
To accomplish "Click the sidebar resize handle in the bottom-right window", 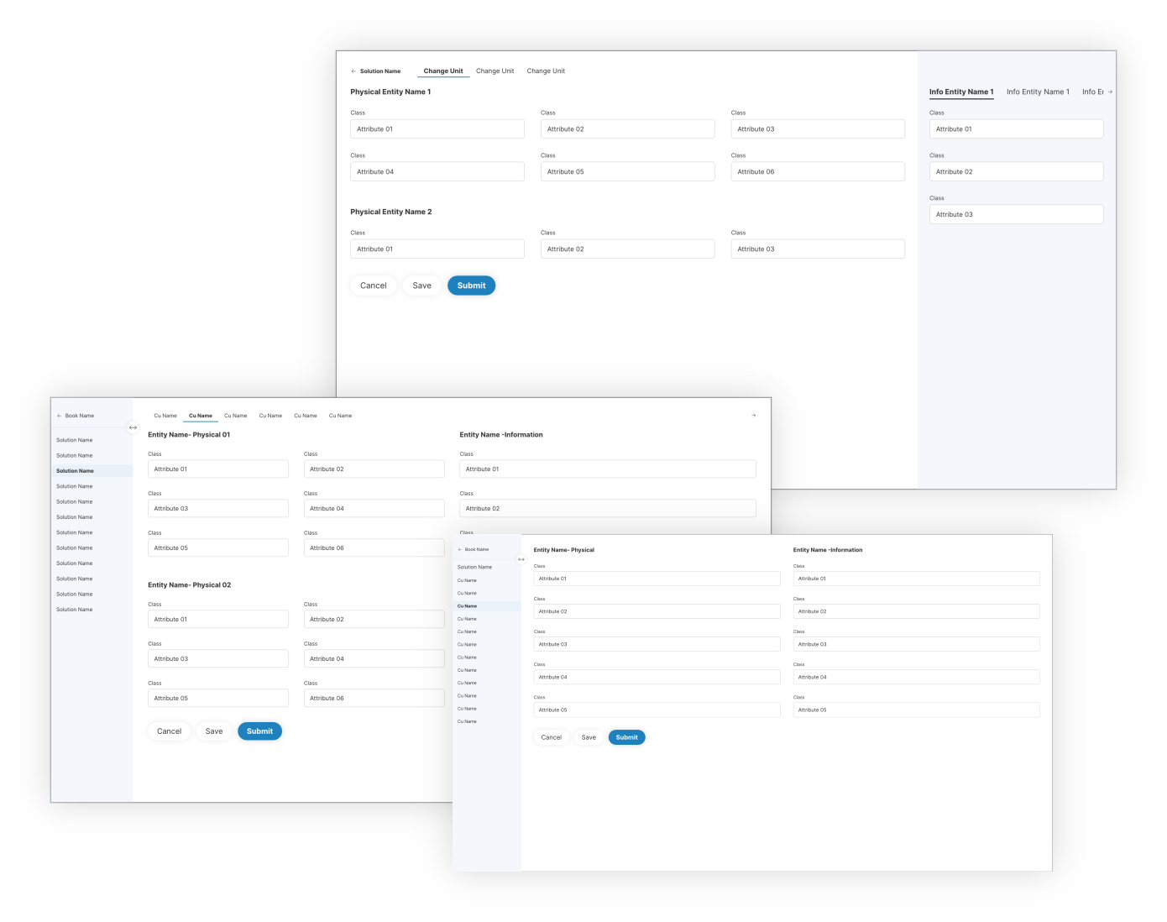I will coord(521,559).
